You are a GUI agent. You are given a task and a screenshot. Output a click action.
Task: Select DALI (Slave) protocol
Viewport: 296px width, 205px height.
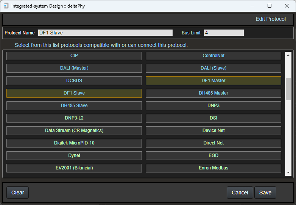click(x=213, y=68)
